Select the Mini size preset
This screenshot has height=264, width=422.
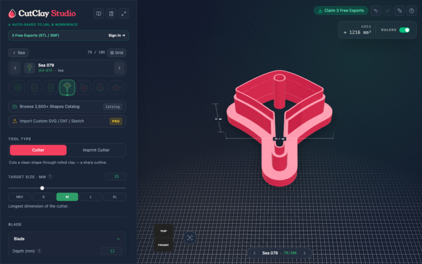click(x=20, y=197)
